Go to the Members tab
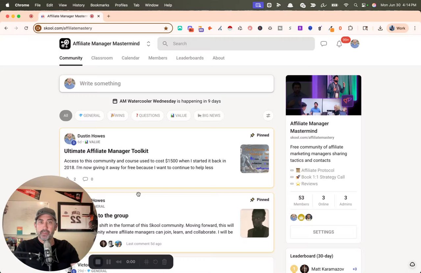Viewport: 421px width, 273px height. pyautogui.click(x=158, y=58)
